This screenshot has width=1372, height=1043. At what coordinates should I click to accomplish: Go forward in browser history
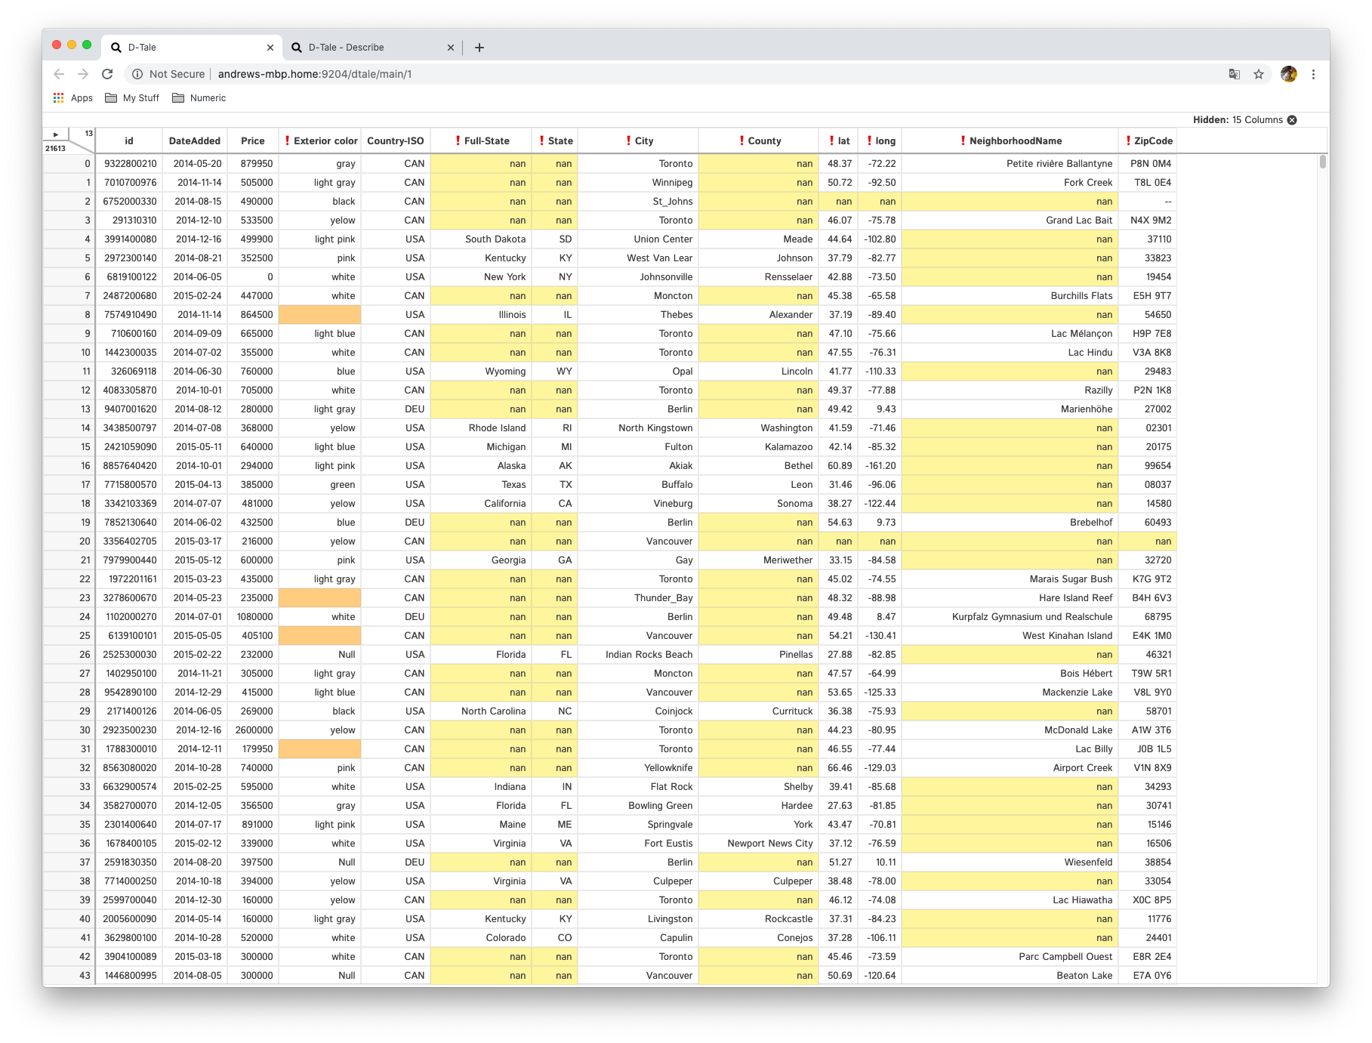pyautogui.click(x=83, y=74)
